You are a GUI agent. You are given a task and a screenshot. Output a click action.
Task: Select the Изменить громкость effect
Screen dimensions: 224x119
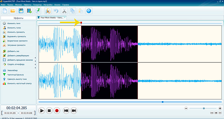tap(14, 32)
